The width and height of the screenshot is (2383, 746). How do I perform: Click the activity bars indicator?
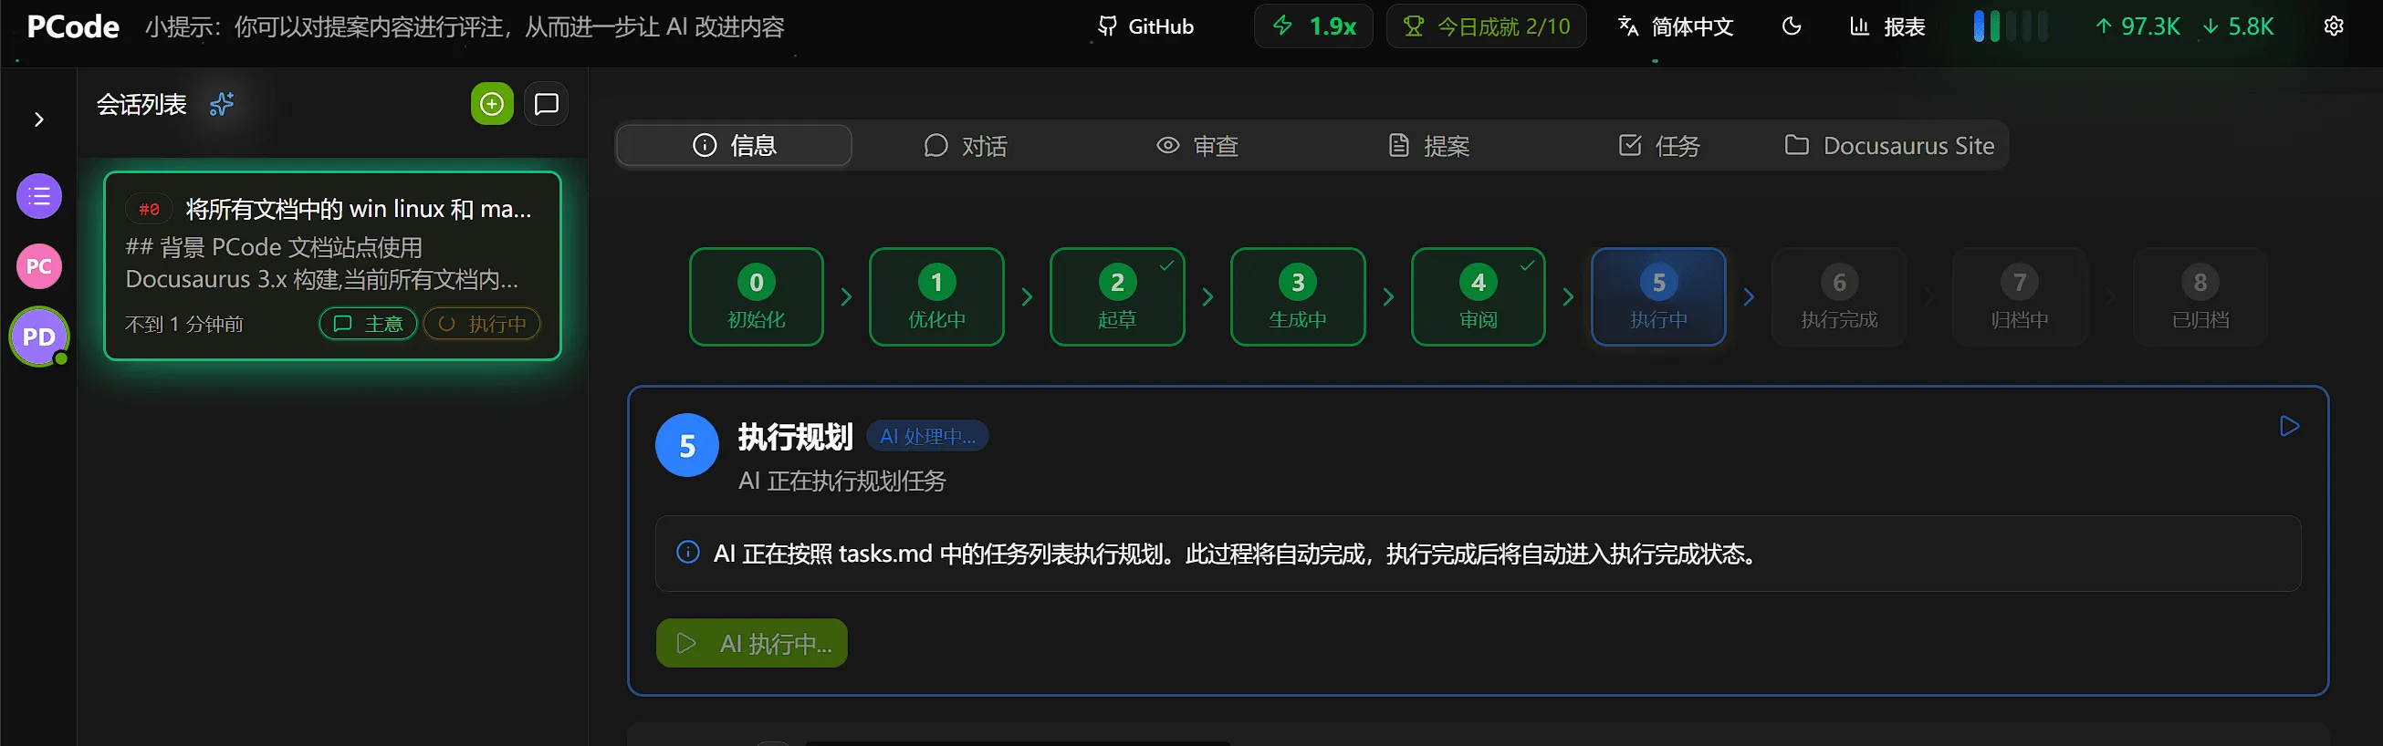2011,26
